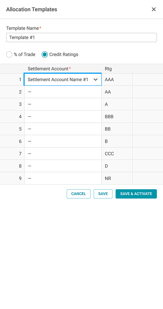Screen dimensions: 163x309
Task: Select settlement account cell for AA rating
Action: click(x=63, y=92)
